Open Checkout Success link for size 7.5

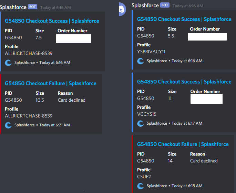point(52,21)
